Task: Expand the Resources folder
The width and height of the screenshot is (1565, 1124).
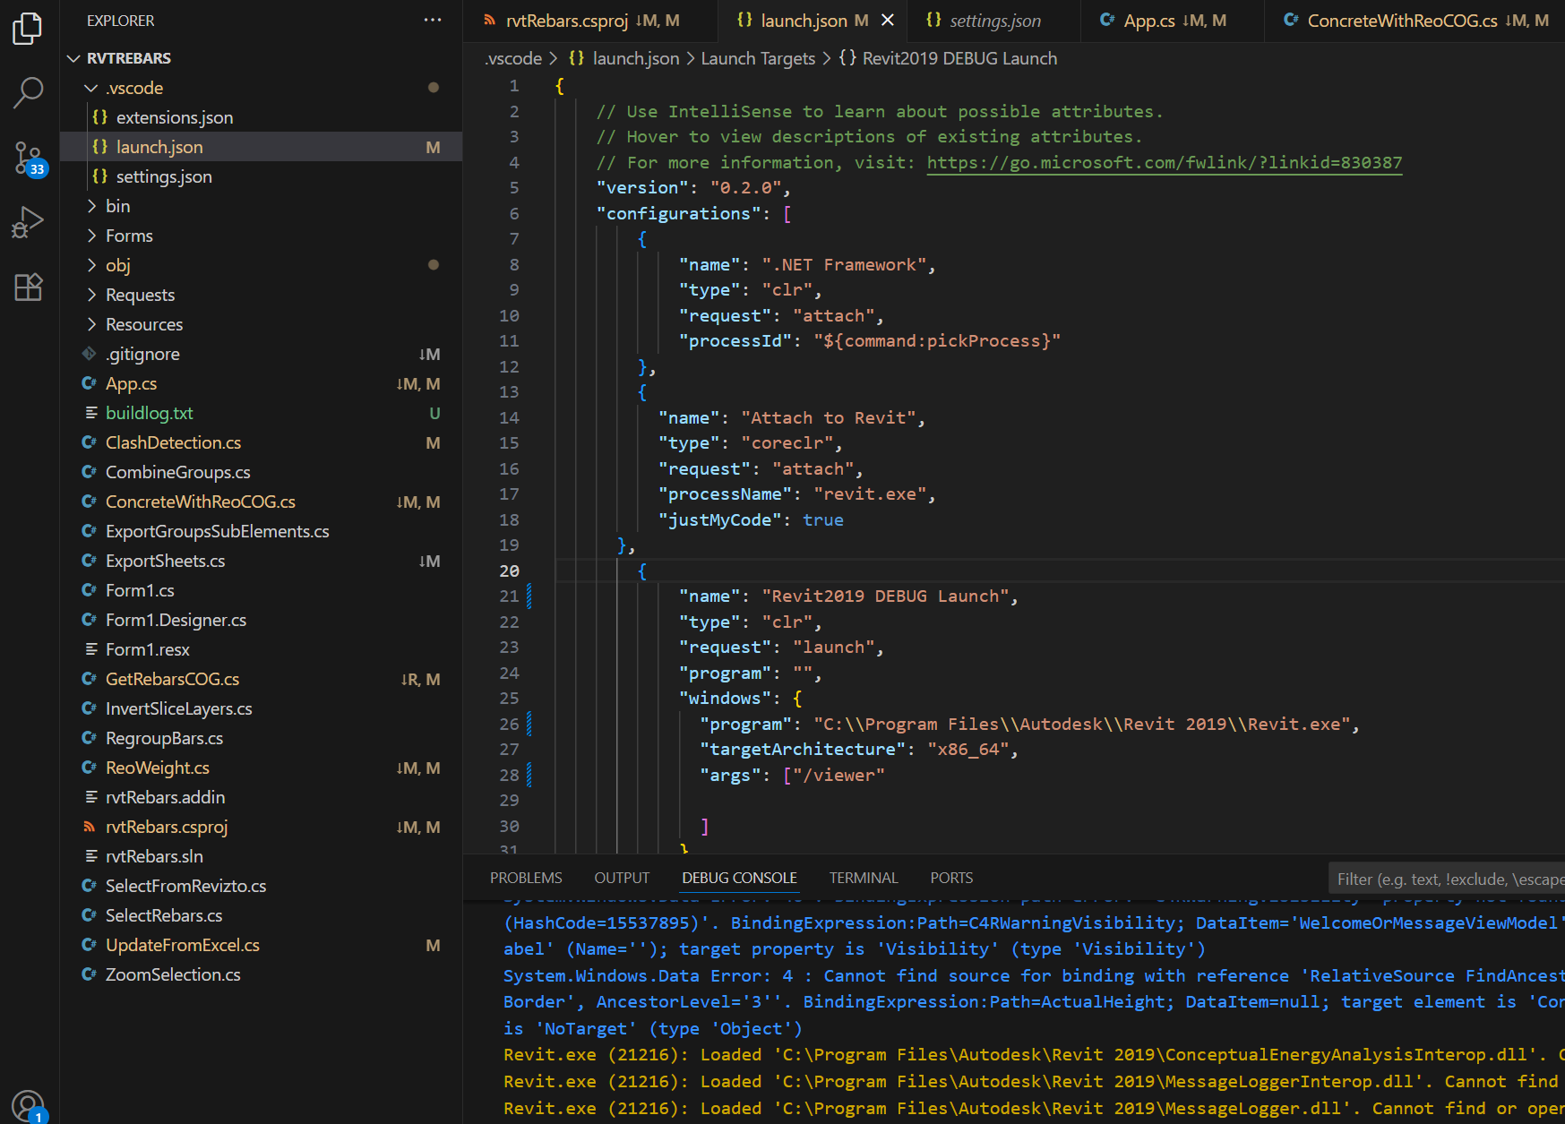Action: [261, 324]
